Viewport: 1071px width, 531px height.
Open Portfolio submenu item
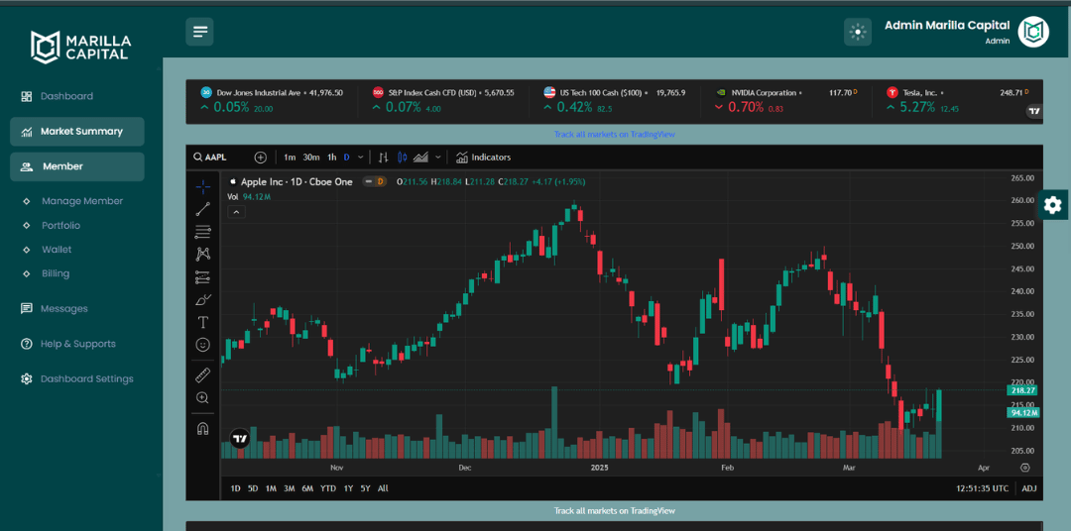click(x=60, y=225)
